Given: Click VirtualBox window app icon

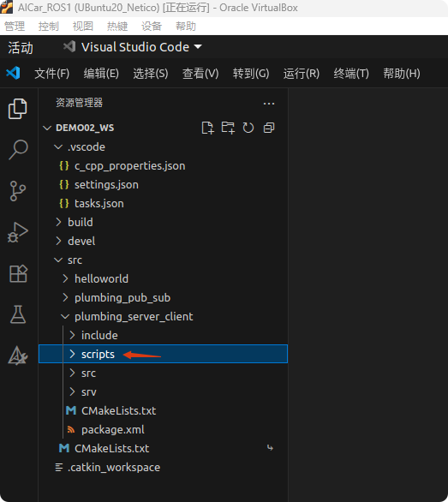Looking at the screenshot, I should tap(6, 7).
